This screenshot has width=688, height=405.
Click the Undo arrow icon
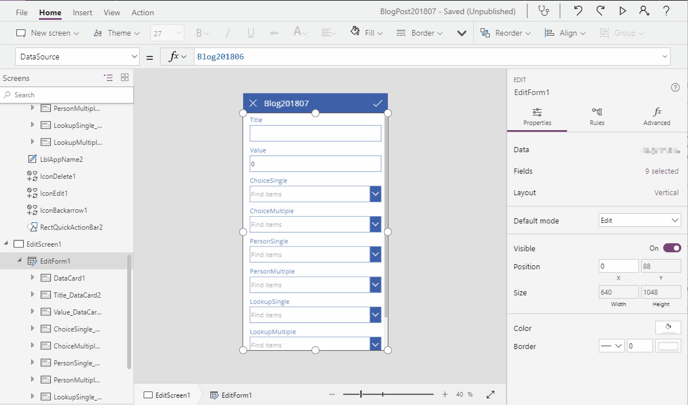pyautogui.click(x=578, y=11)
